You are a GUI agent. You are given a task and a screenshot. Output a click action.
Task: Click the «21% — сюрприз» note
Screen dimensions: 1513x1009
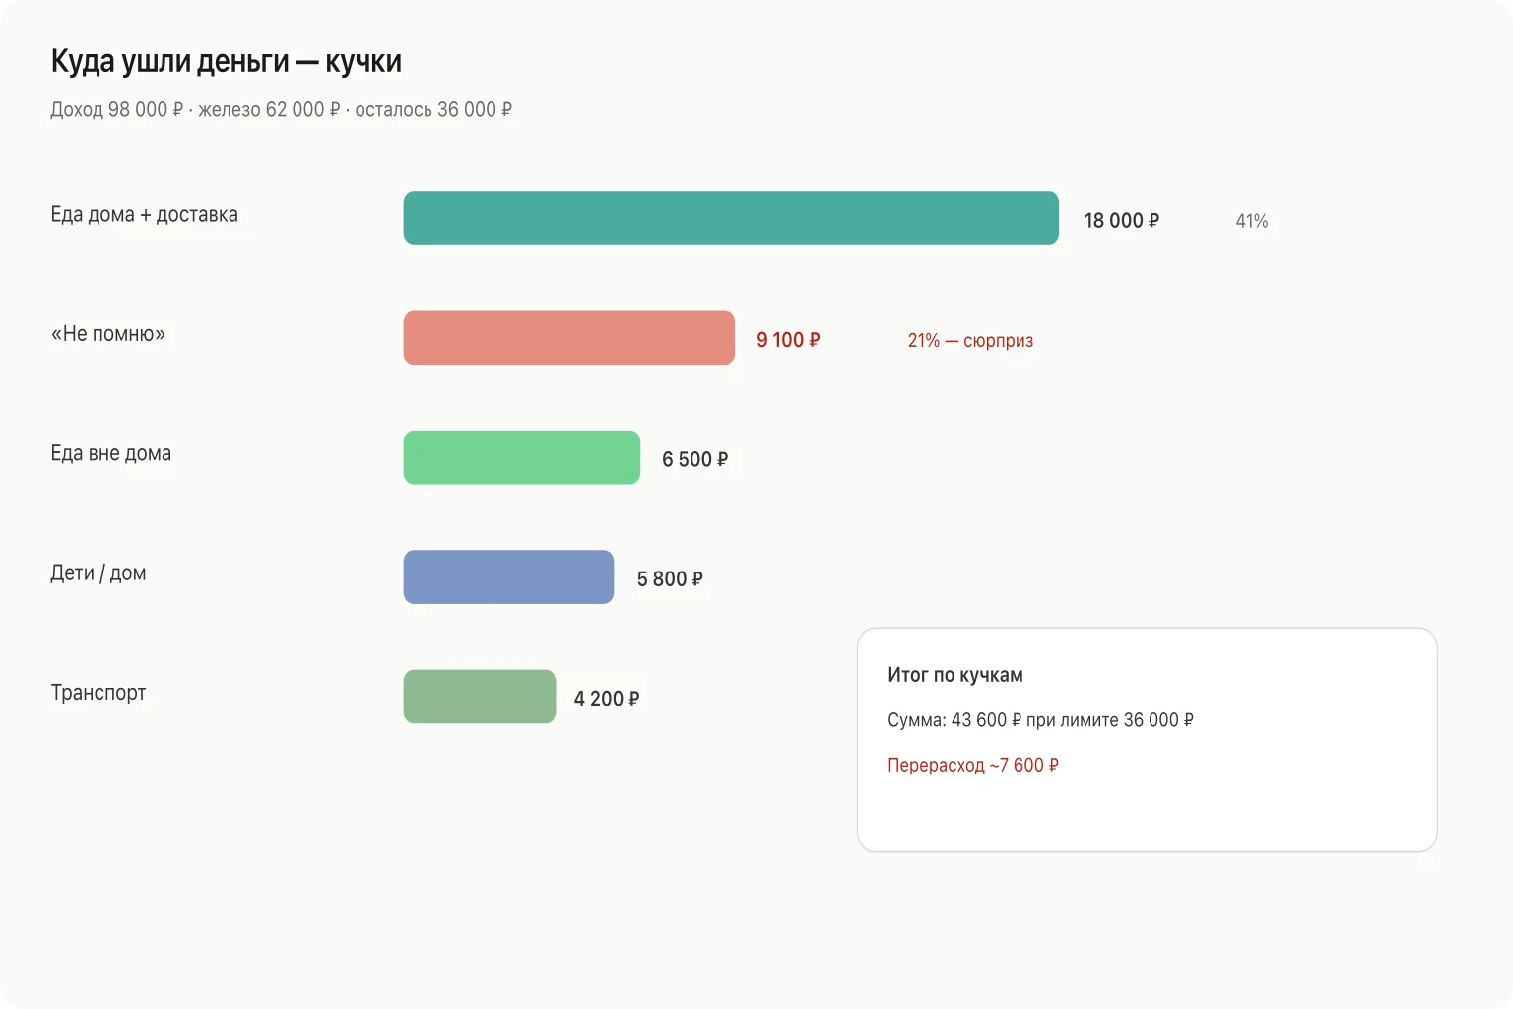point(970,341)
